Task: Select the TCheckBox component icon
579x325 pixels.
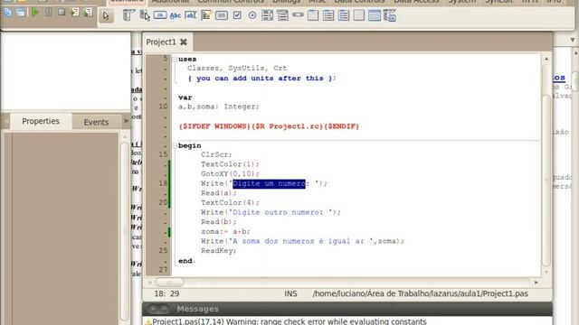Action: coord(237,15)
